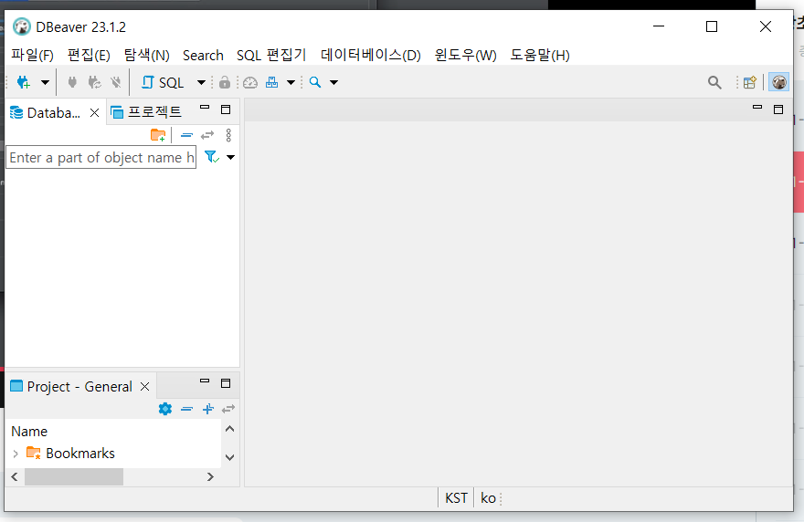The height and width of the screenshot is (522, 804).
Task: Open the navigator view menu dots
Action: tap(228, 135)
